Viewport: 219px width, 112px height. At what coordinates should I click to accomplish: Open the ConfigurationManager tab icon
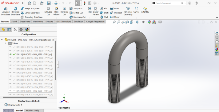[x=15, y=30]
